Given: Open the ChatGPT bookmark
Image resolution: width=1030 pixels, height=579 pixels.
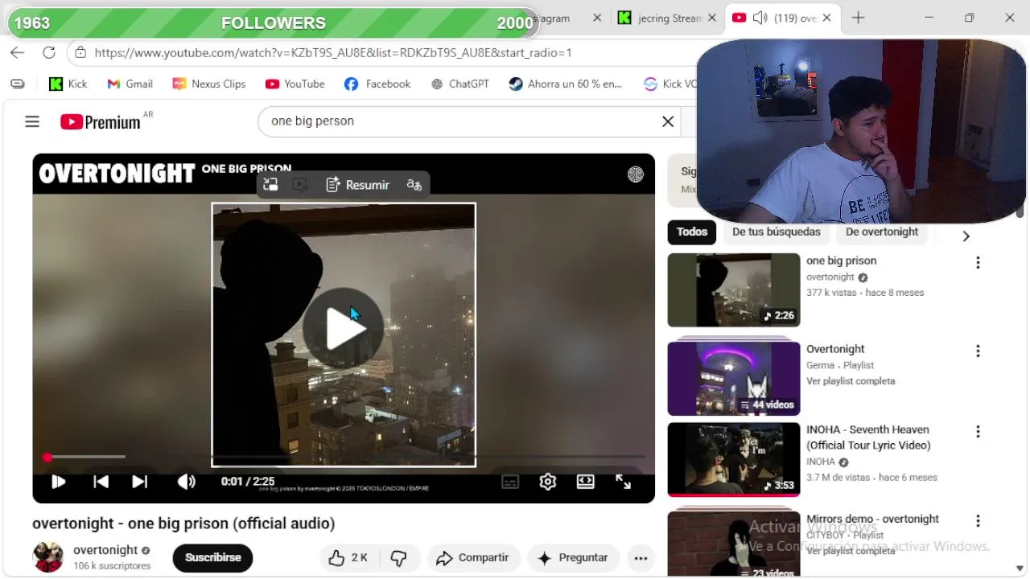Looking at the screenshot, I should [x=460, y=84].
